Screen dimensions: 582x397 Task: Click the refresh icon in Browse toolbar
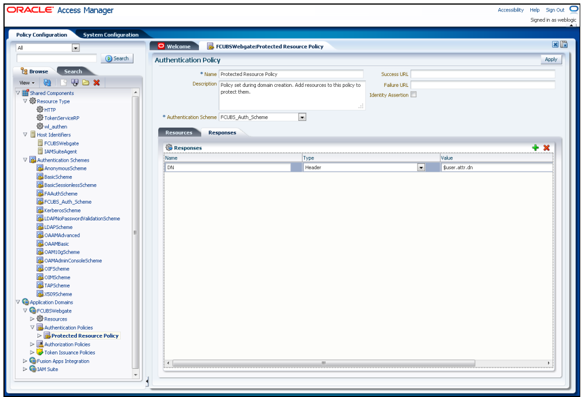coord(47,82)
